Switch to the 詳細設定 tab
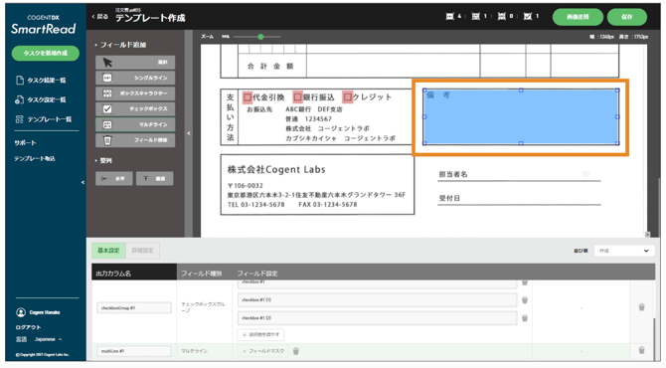Screen dimensions: 666x368 [143, 251]
